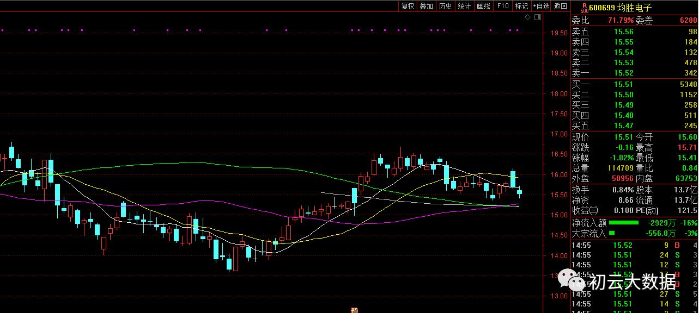Click the 现价 value 15.51
This screenshot has height=313, width=699.
(624, 137)
